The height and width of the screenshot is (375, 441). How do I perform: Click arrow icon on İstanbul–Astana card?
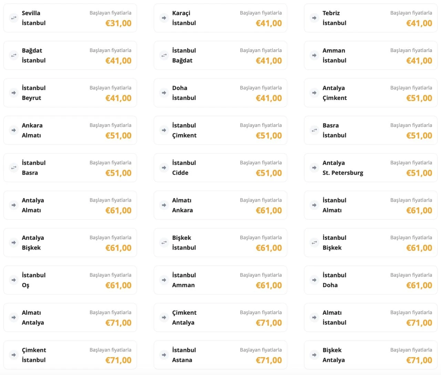coord(164,355)
